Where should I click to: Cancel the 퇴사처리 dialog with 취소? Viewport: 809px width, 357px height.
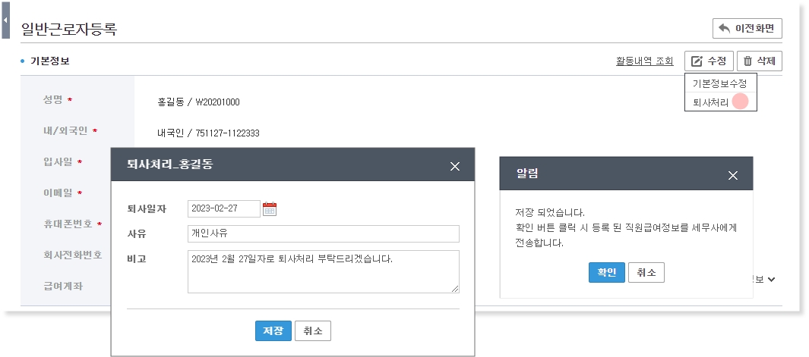pos(312,331)
